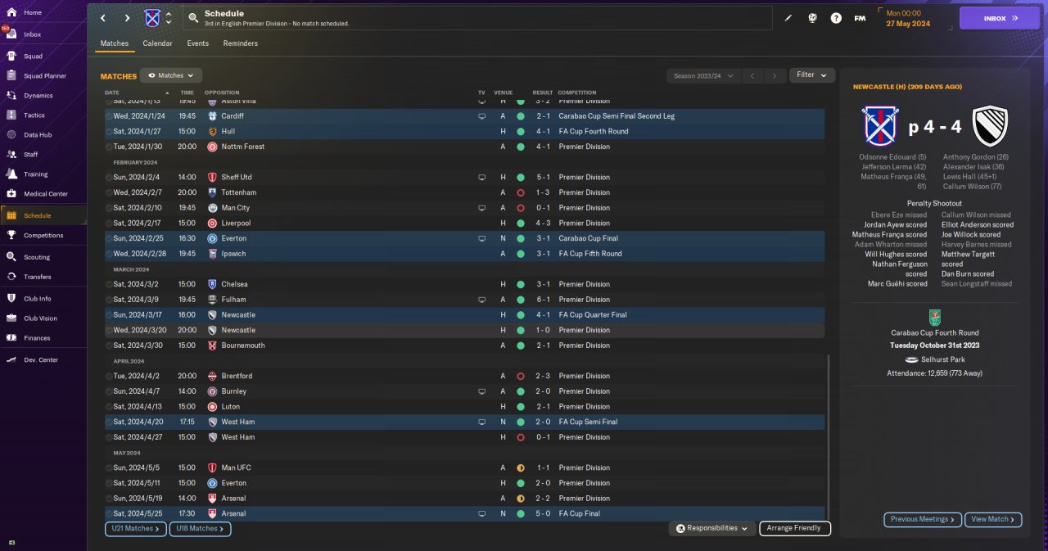Open the Tactics sidebar icon
The width and height of the screenshot is (1048, 551).
click(11, 115)
